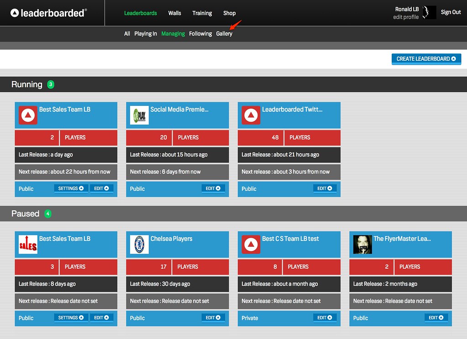Click the green Running count badge
This screenshot has width=467, height=339.
tap(51, 84)
